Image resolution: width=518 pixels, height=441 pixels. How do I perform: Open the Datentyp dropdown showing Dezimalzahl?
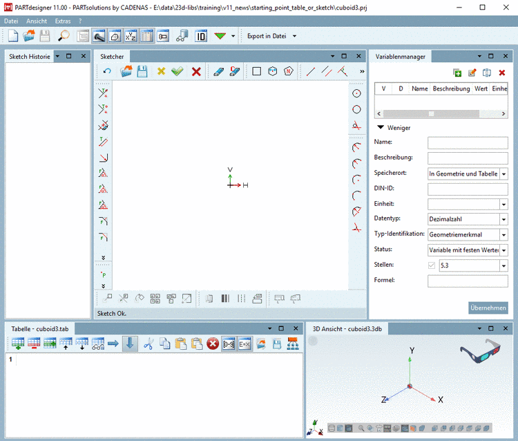pyautogui.click(x=503, y=219)
